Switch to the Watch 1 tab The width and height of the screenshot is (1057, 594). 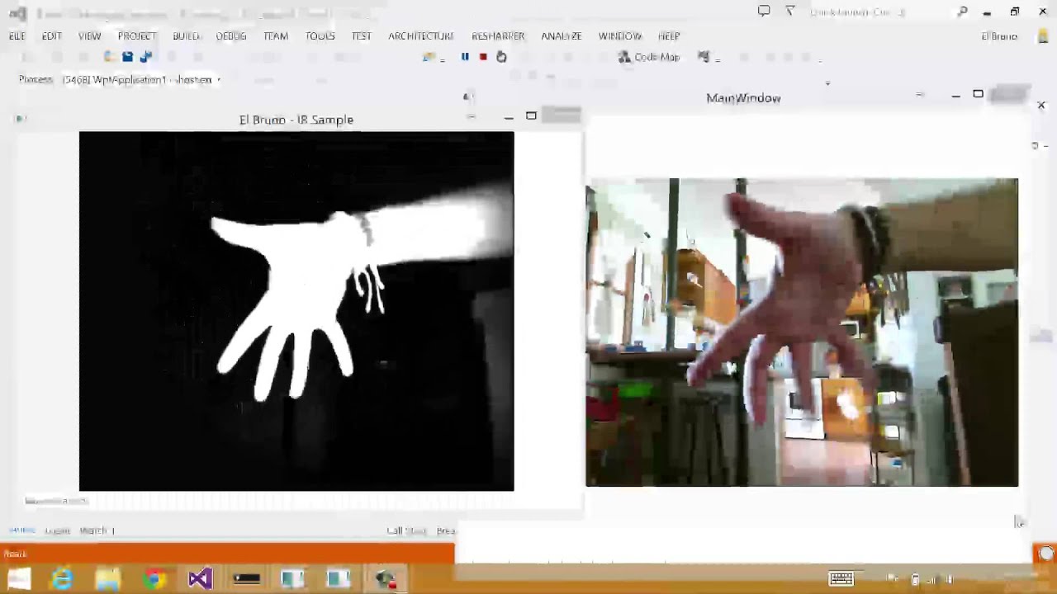tap(97, 530)
